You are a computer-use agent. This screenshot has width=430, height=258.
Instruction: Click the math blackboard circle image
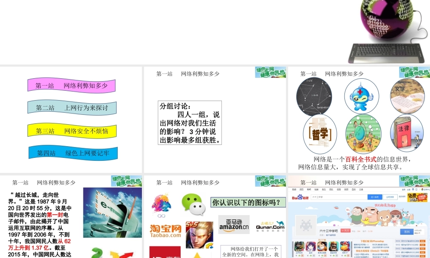[314, 96]
